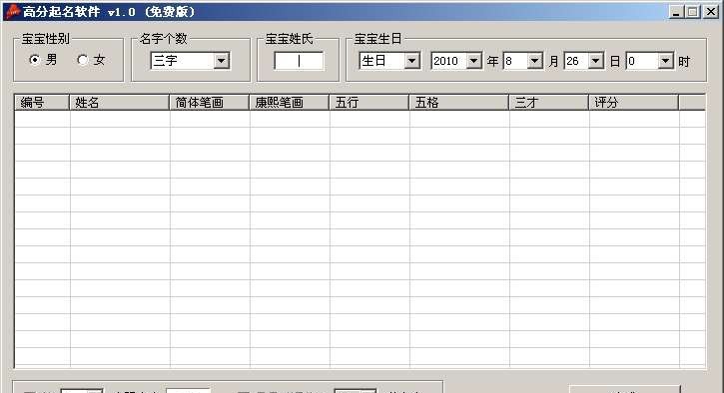The width and height of the screenshot is (724, 393).
Task: Click the 简体笔画 column header
Action: coord(209,103)
